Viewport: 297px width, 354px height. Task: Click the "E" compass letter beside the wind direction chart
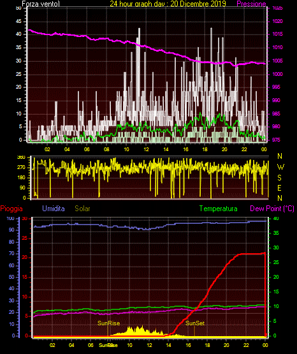[279, 188]
